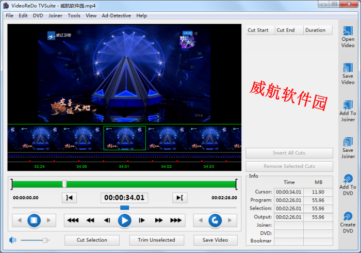Click the Cursor time value 00:00:34.01
Viewport: 361px width, 253px height.
point(289,192)
